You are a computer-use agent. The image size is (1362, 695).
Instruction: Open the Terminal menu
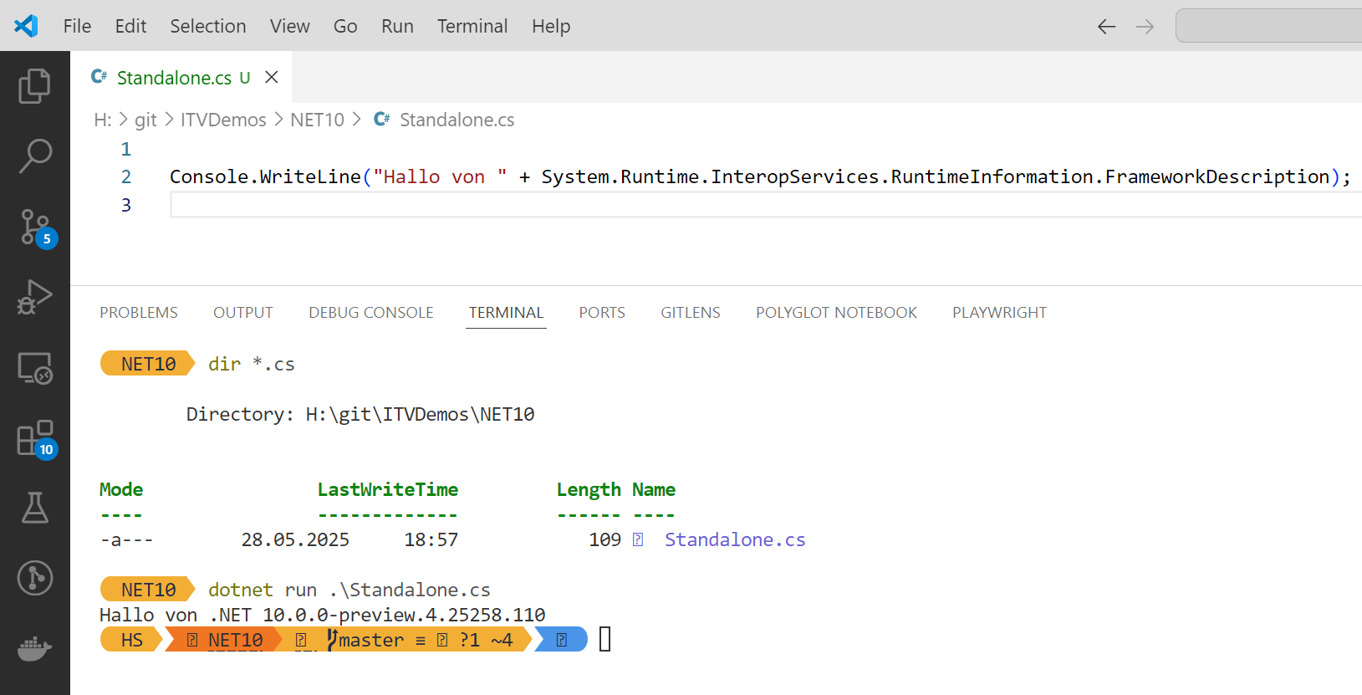coord(472,26)
